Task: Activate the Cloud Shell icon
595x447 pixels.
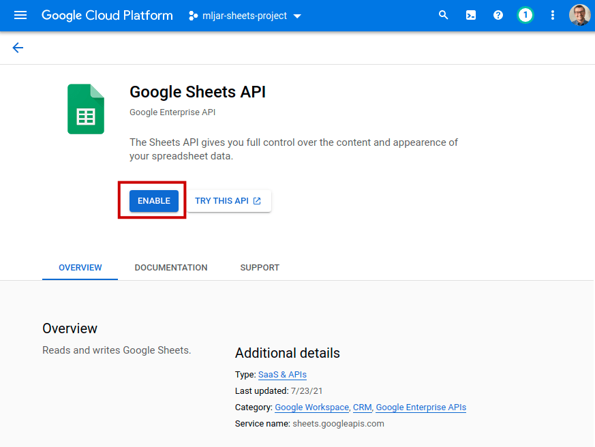Action: [x=470, y=14]
